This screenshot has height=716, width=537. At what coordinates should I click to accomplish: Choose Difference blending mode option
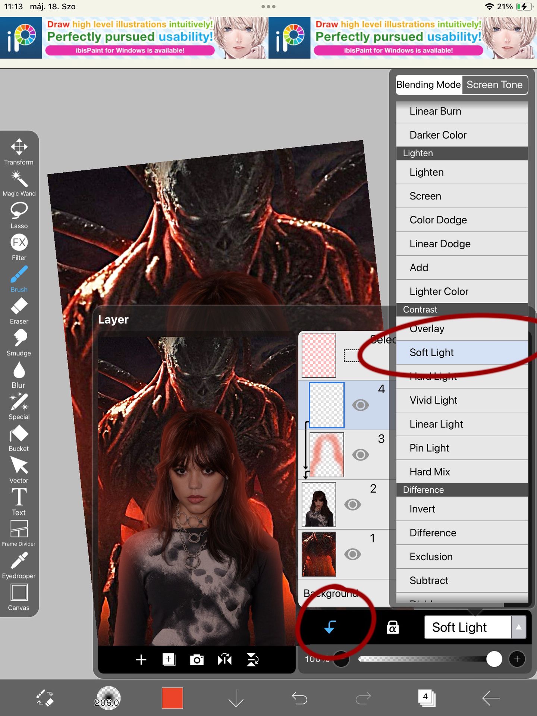(x=462, y=533)
